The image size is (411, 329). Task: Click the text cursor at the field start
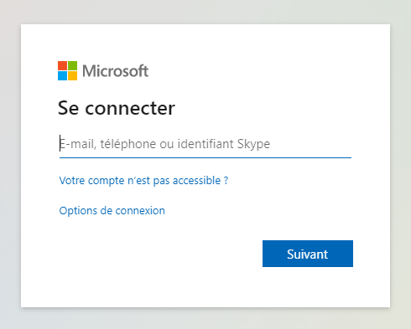click(60, 143)
